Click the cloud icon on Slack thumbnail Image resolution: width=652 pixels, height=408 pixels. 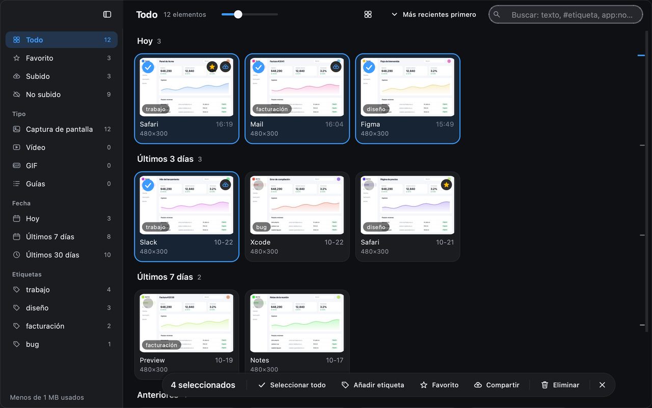pyautogui.click(x=225, y=185)
